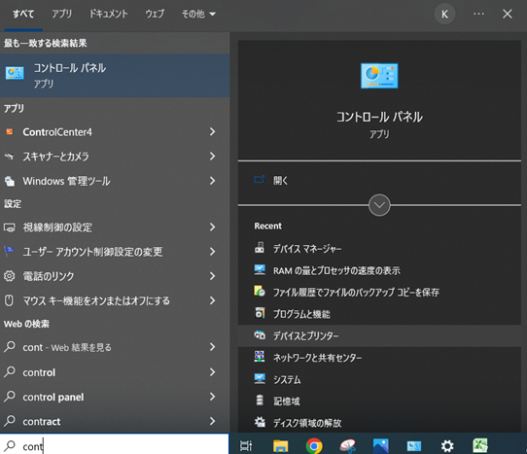Viewport: 527px width, 454px height.
Task: Click the search icon beside contract
Action: pos(10,420)
